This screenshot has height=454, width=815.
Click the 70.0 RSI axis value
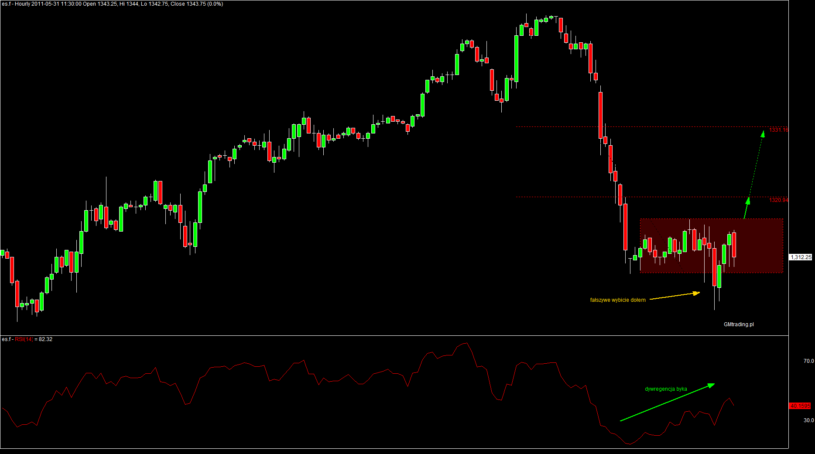click(808, 361)
